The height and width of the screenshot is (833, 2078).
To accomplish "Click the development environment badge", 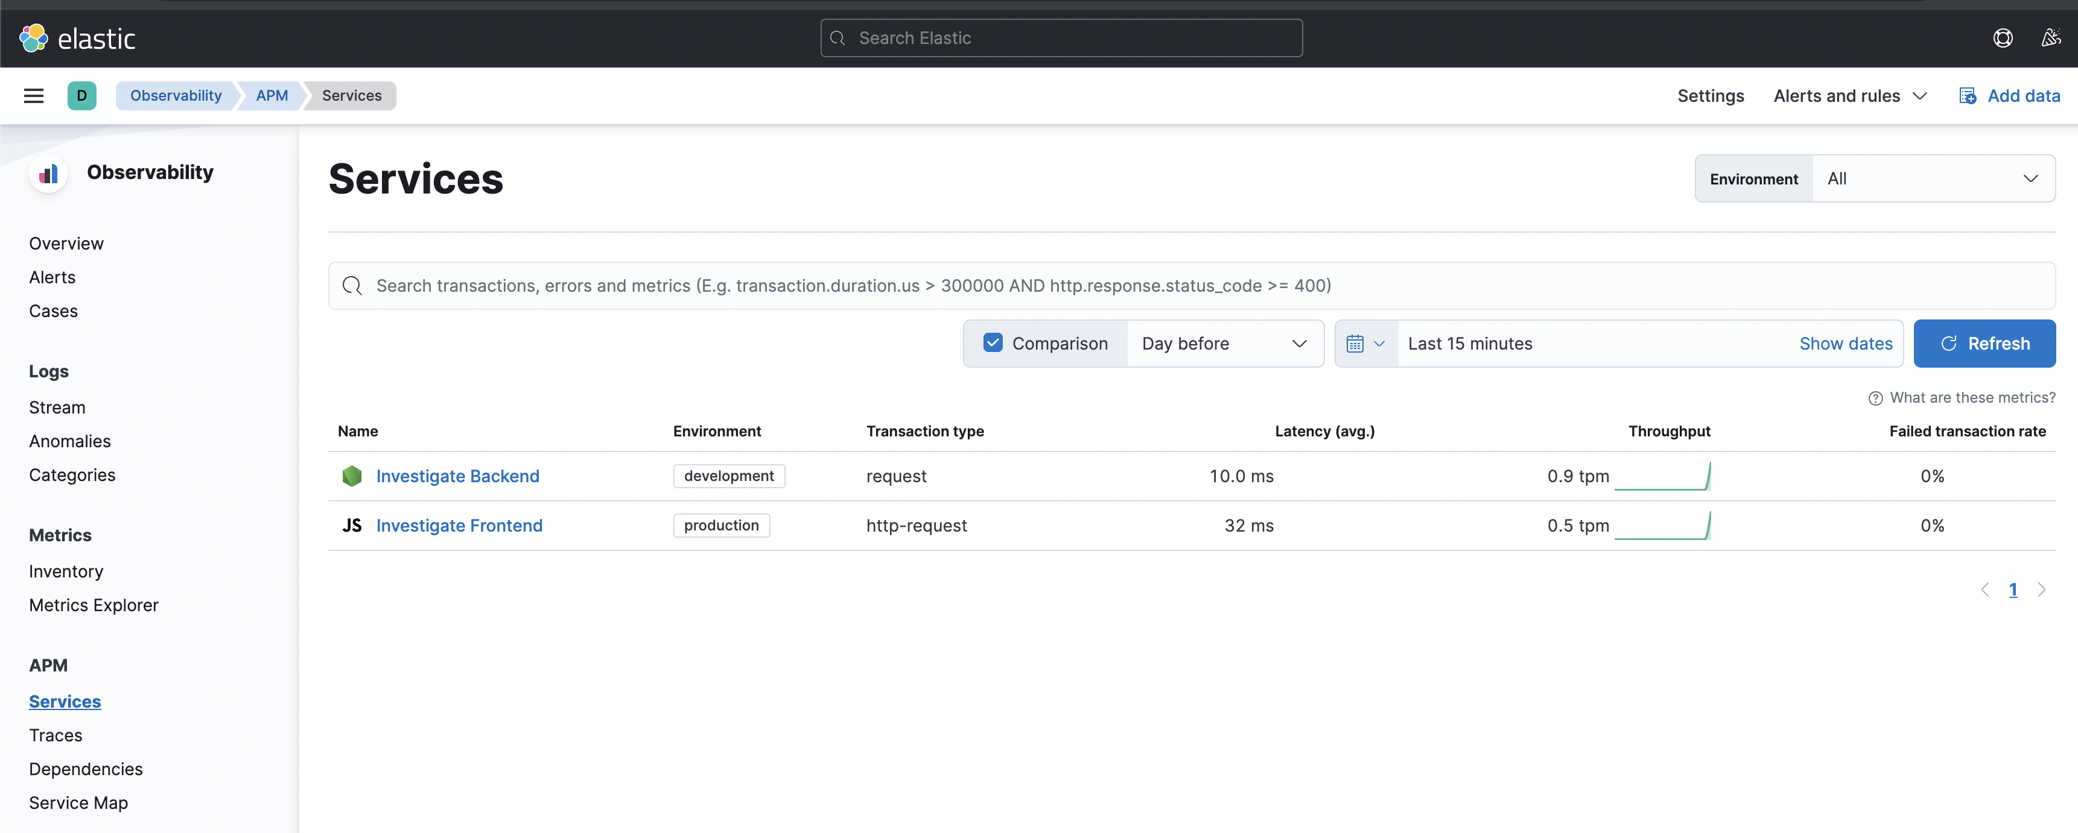I will point(728,476).
